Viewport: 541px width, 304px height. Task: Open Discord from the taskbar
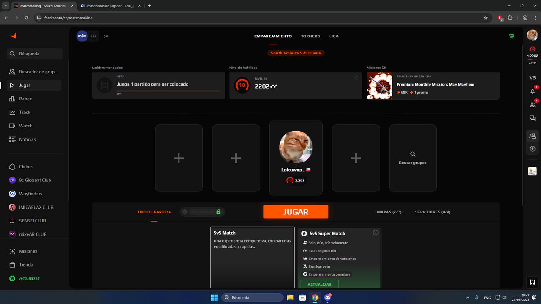click(327, 297)
